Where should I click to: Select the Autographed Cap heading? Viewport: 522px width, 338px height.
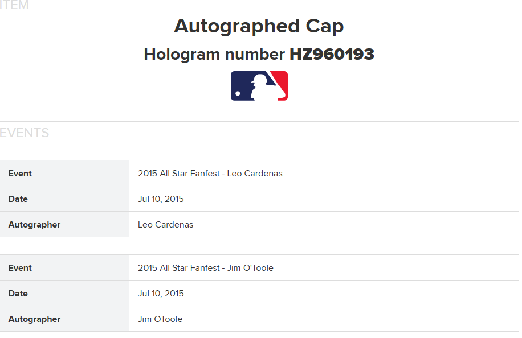click(259, 26)
